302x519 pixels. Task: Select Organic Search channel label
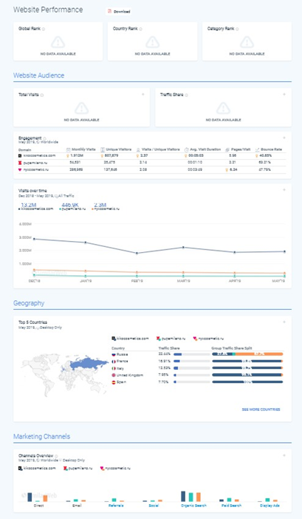coord(193,506)
